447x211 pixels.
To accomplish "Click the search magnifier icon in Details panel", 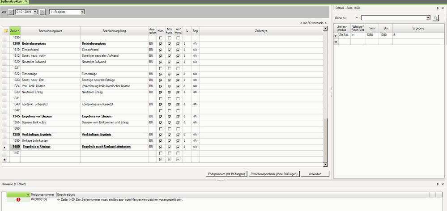I will [436, 18].
